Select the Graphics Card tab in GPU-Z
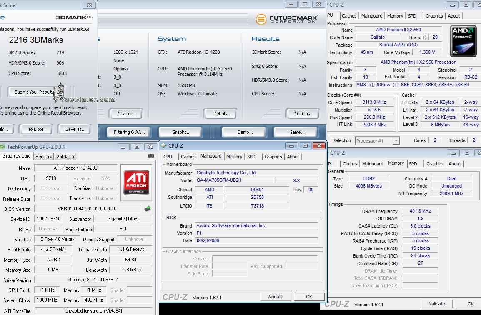Image resolution: width=481 pixels, height=315 pixels. pos(17,156)
